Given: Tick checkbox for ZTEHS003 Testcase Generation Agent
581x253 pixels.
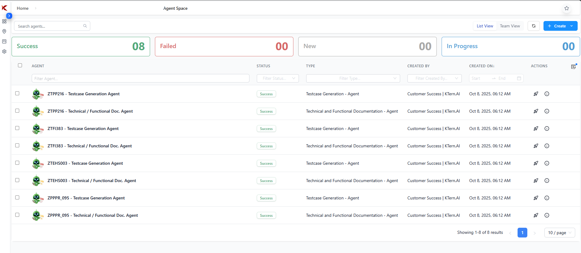Looking at the screenshot, I should click(17, 163).
